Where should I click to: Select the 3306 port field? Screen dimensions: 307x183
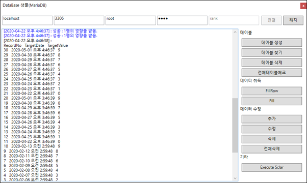click(79, 20)
